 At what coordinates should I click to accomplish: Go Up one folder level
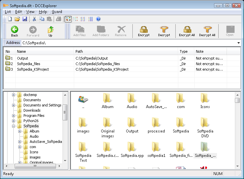tap(50, 31)
